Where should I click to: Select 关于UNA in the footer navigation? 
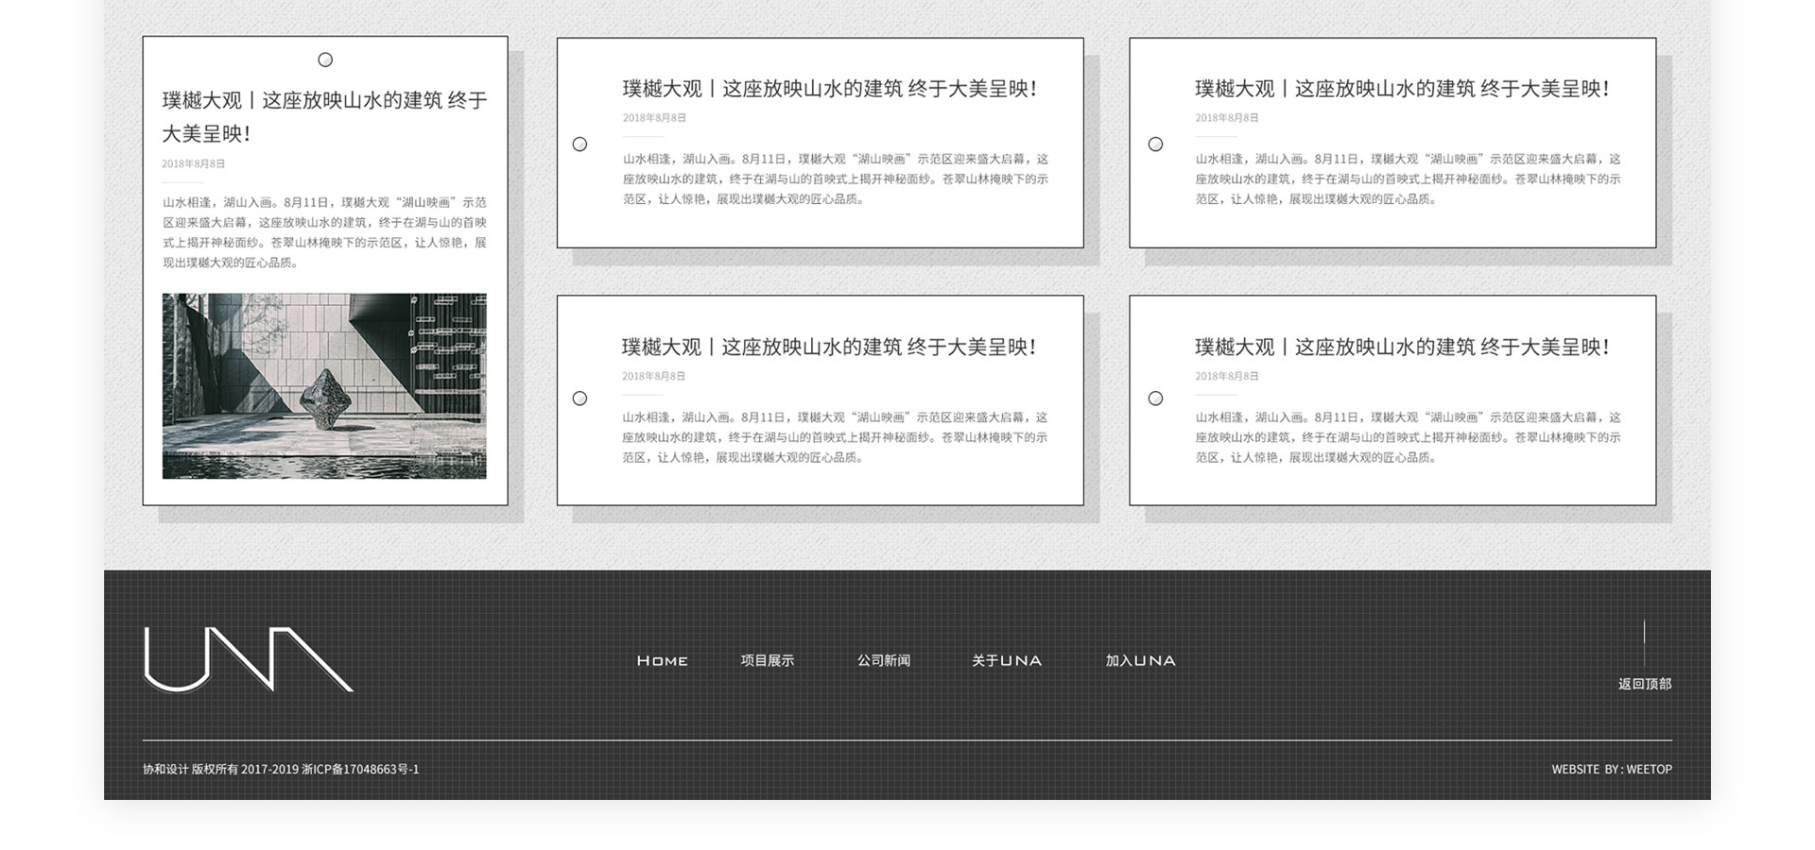(1006, 661)
